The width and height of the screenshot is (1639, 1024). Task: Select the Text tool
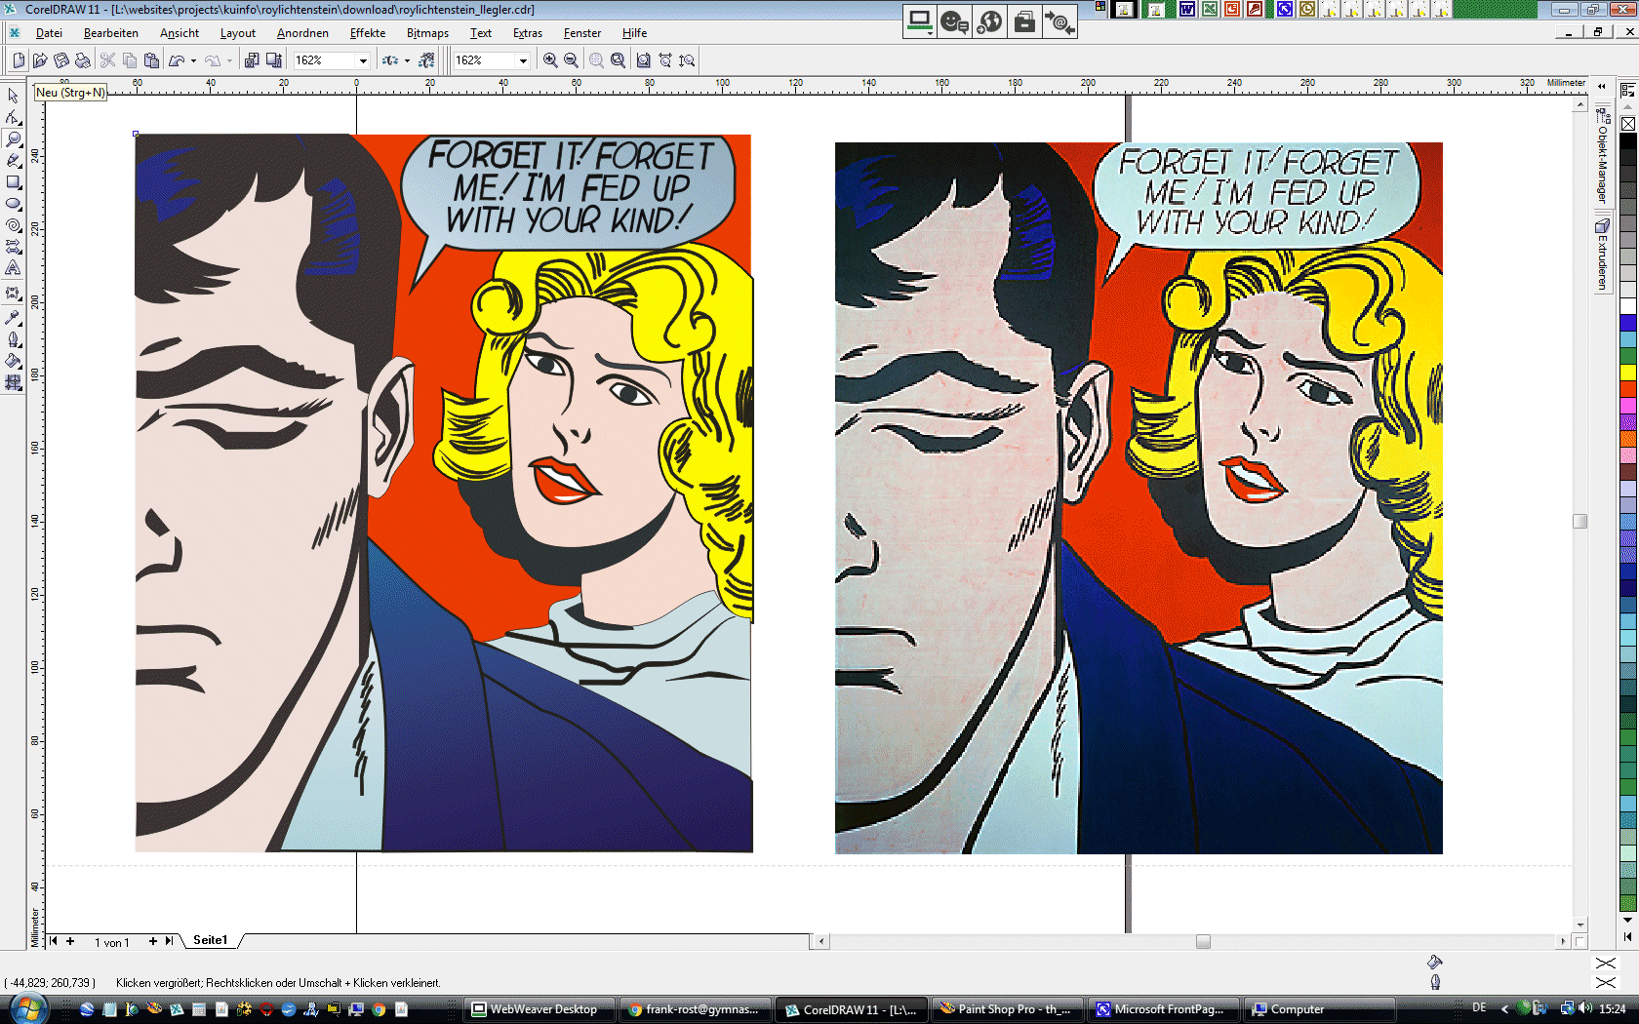(x=14, y=268)
